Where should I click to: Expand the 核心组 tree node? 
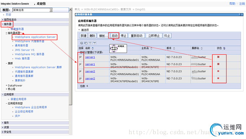7,89
